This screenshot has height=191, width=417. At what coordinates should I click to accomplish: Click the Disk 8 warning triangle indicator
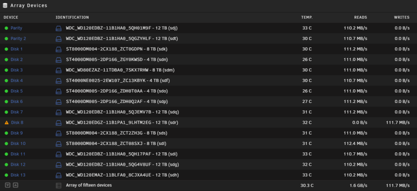7,122
